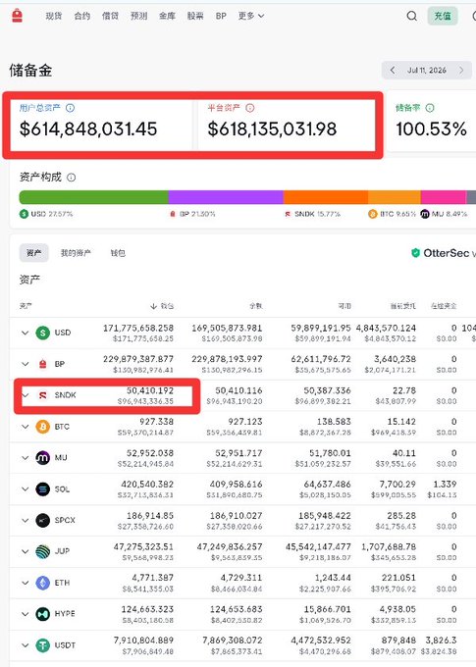Click the $618,135,031.98 platform assets value
Viewport: 476px width, 667px height.
[272, 128]
